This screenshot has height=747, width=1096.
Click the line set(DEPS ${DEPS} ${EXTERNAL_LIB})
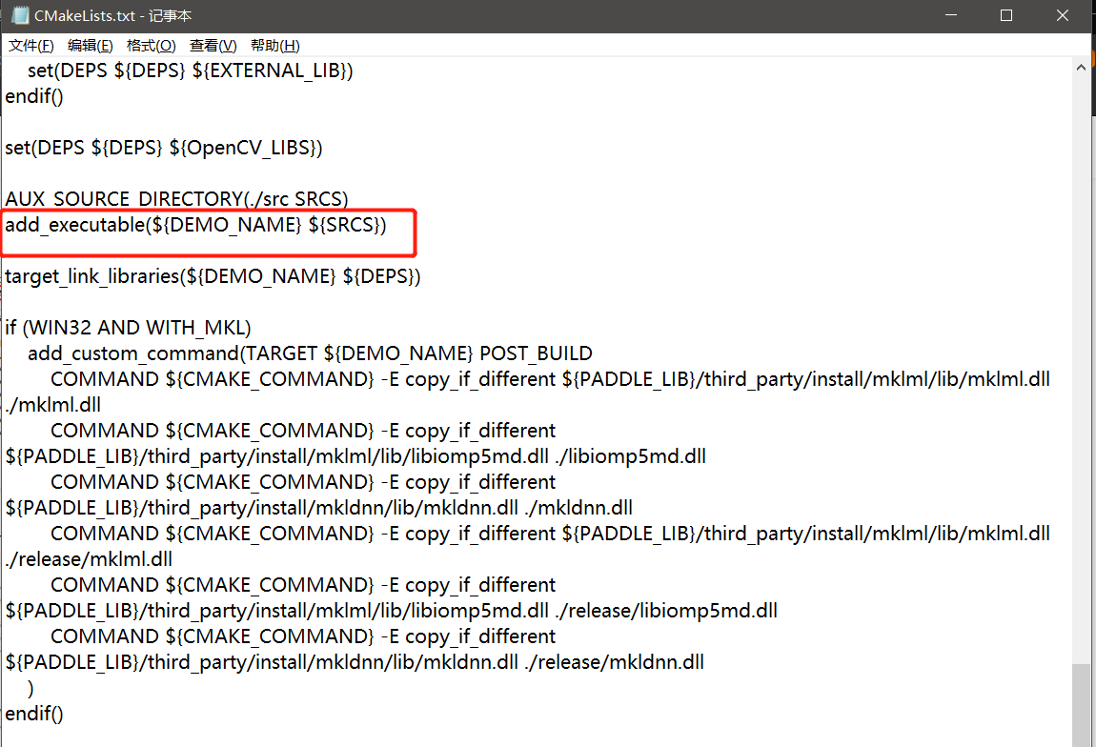click(x=190, y=71)
